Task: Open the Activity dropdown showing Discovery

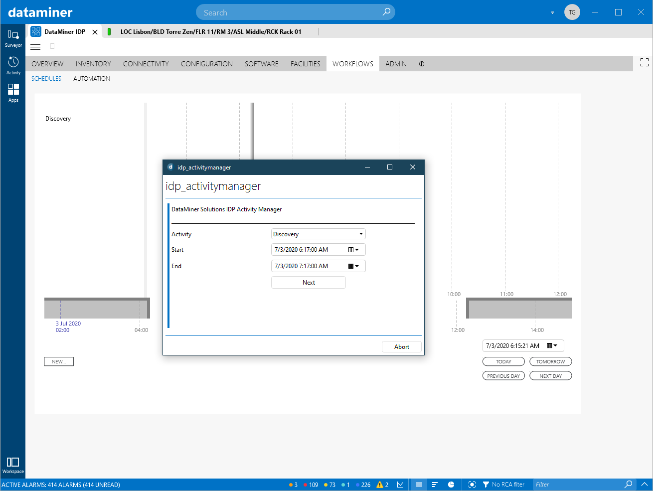Action: pos(319,234)
